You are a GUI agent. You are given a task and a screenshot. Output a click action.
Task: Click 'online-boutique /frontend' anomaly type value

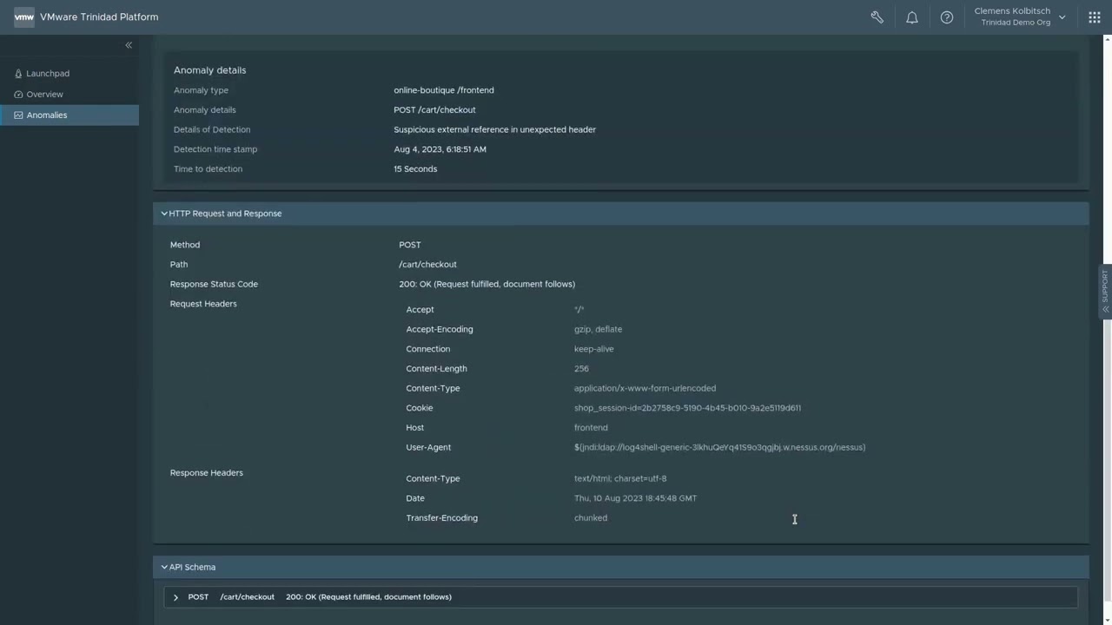[444, 90]
